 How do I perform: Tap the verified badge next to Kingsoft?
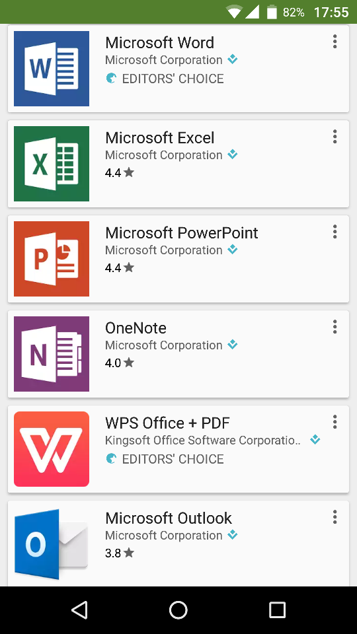coord(315,440)
